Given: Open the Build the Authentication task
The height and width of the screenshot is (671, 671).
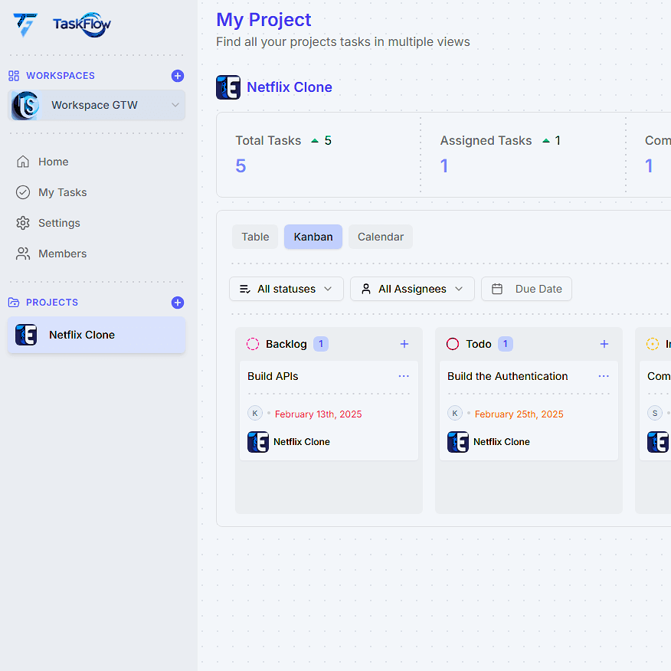Looking at the screenshot, I should [529, 411].
